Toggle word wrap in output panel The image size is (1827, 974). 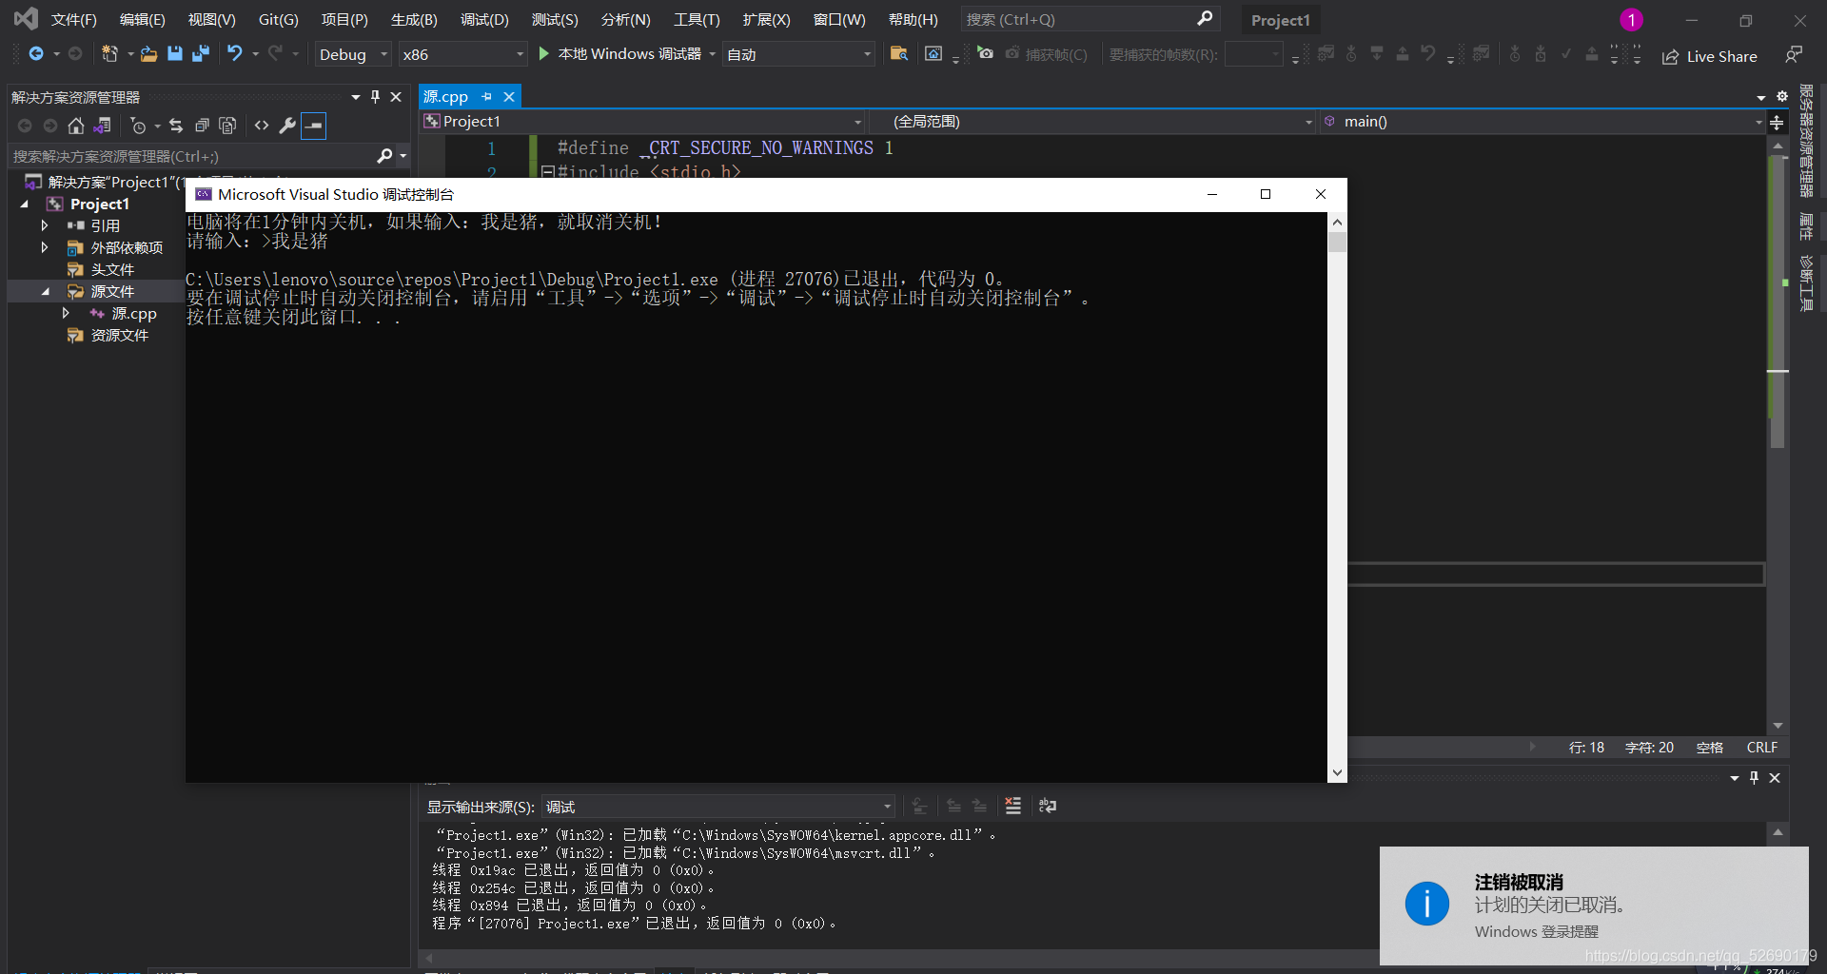[1048, 806]
